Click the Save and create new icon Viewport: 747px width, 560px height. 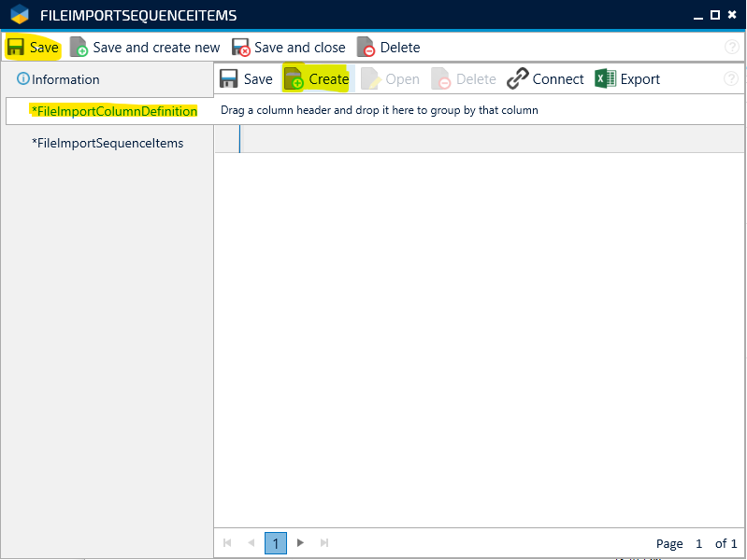tap(79, 48)
